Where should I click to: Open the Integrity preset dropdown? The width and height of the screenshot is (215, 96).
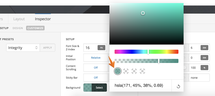[23, 48]
